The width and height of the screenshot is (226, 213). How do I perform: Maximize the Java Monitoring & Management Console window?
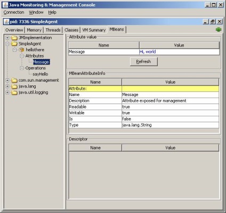coord(214,5)
